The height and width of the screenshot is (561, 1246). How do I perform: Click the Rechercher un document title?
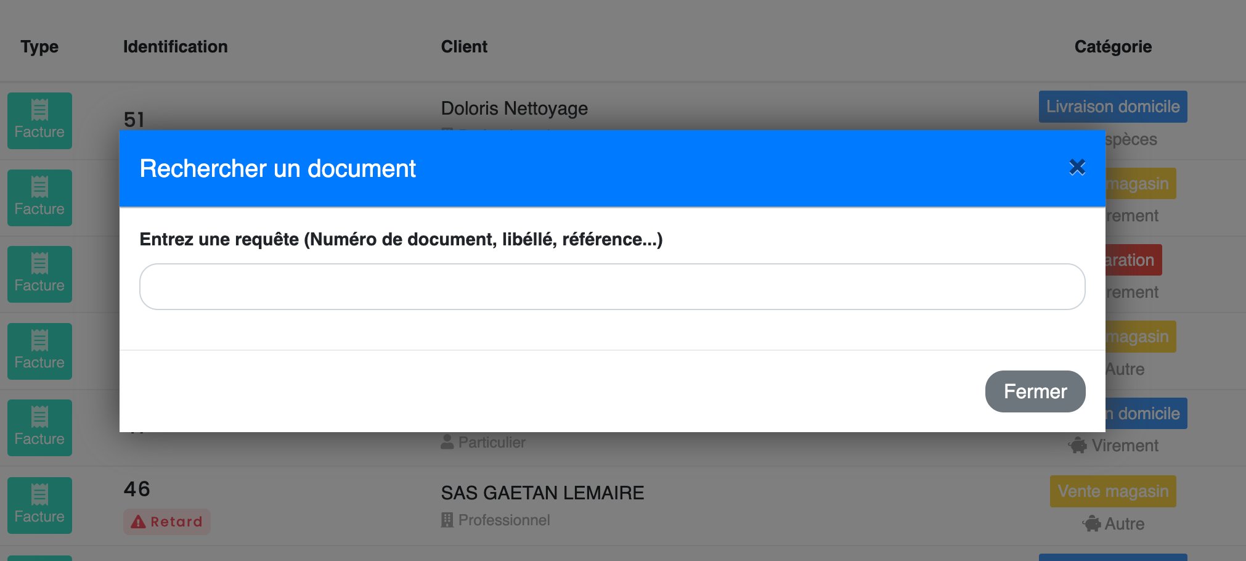coord(278,168)
